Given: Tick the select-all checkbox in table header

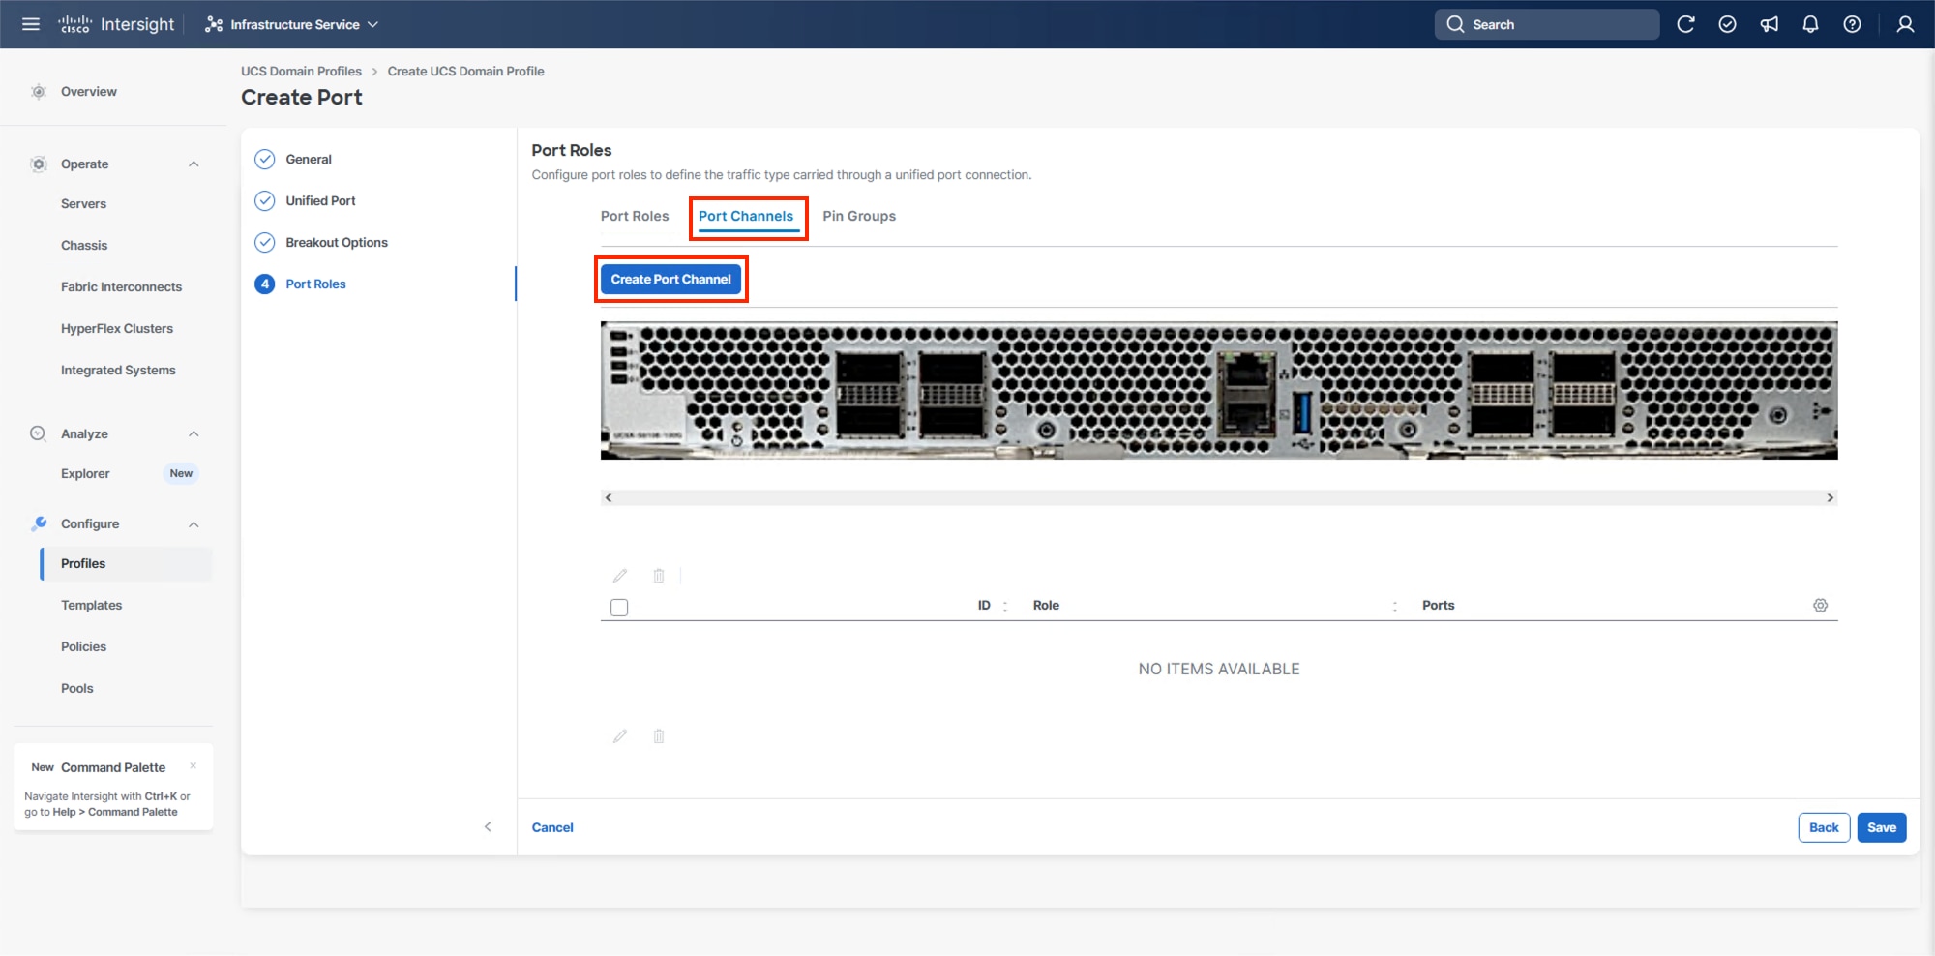Looking at the screenshot, I should coord(619,608).
